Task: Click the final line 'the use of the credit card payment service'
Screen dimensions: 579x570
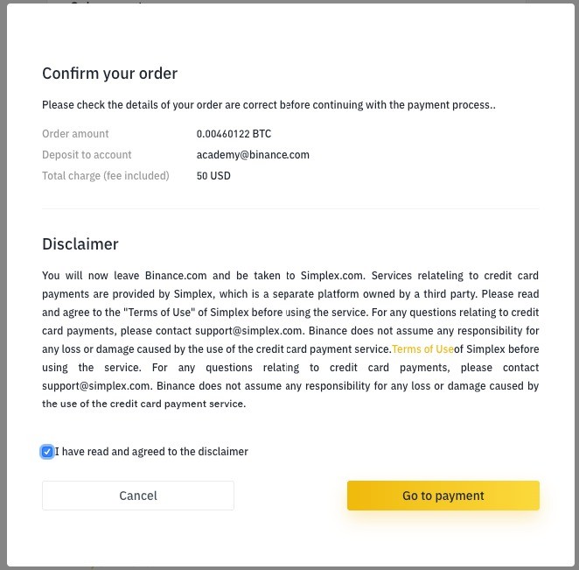Action: click(143, 404)
